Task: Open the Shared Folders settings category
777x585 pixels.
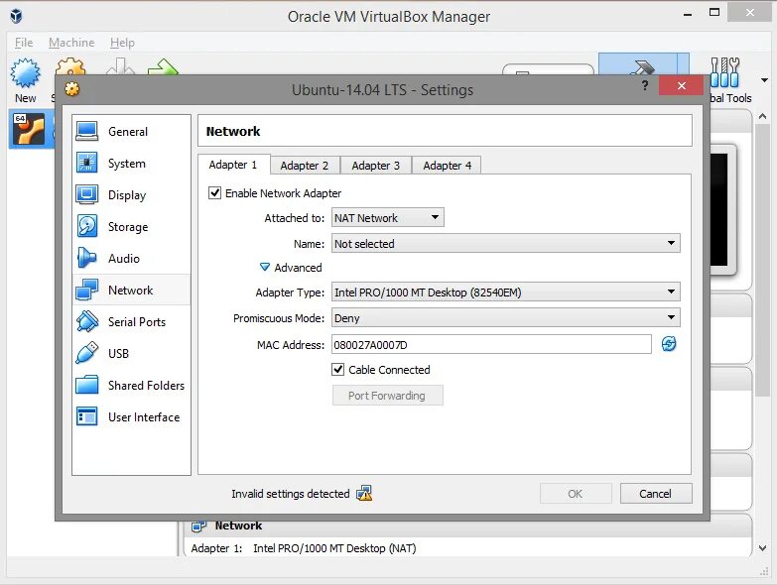Action: coord(131,385)
